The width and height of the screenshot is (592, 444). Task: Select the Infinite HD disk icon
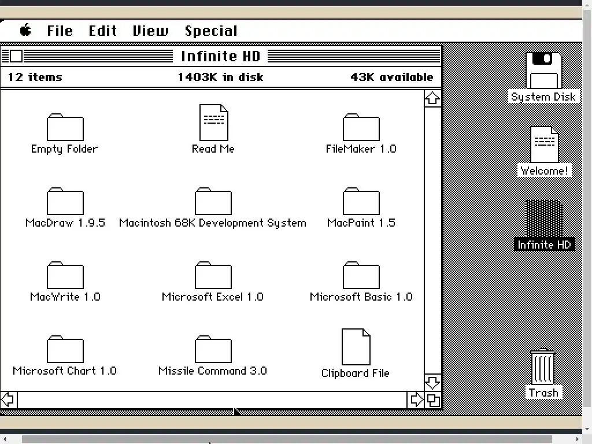point(544,218)
